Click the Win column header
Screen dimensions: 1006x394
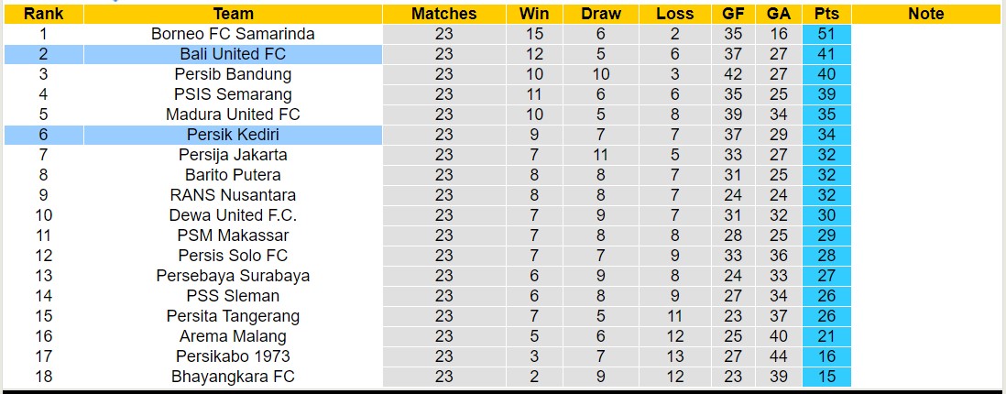click(x=534, y=14)
